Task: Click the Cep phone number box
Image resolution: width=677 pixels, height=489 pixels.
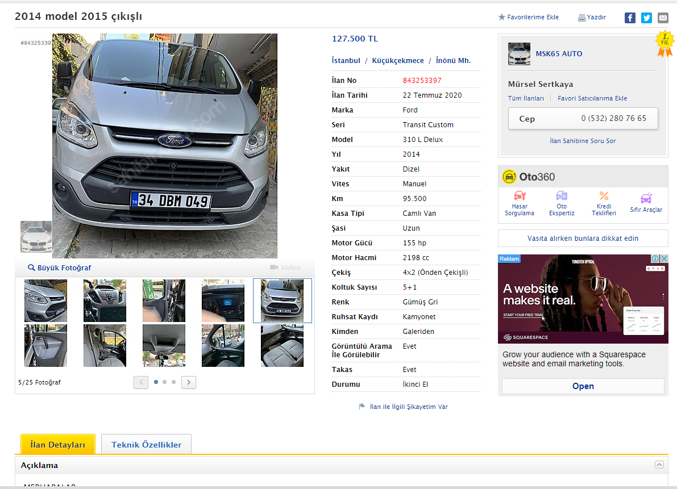Action: (x=583, y=119)
